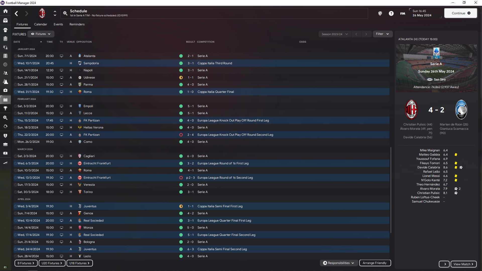Screen dimensions: 482x271
Task: Select the Scouting sidebar icon
Action: click(5, 117)
